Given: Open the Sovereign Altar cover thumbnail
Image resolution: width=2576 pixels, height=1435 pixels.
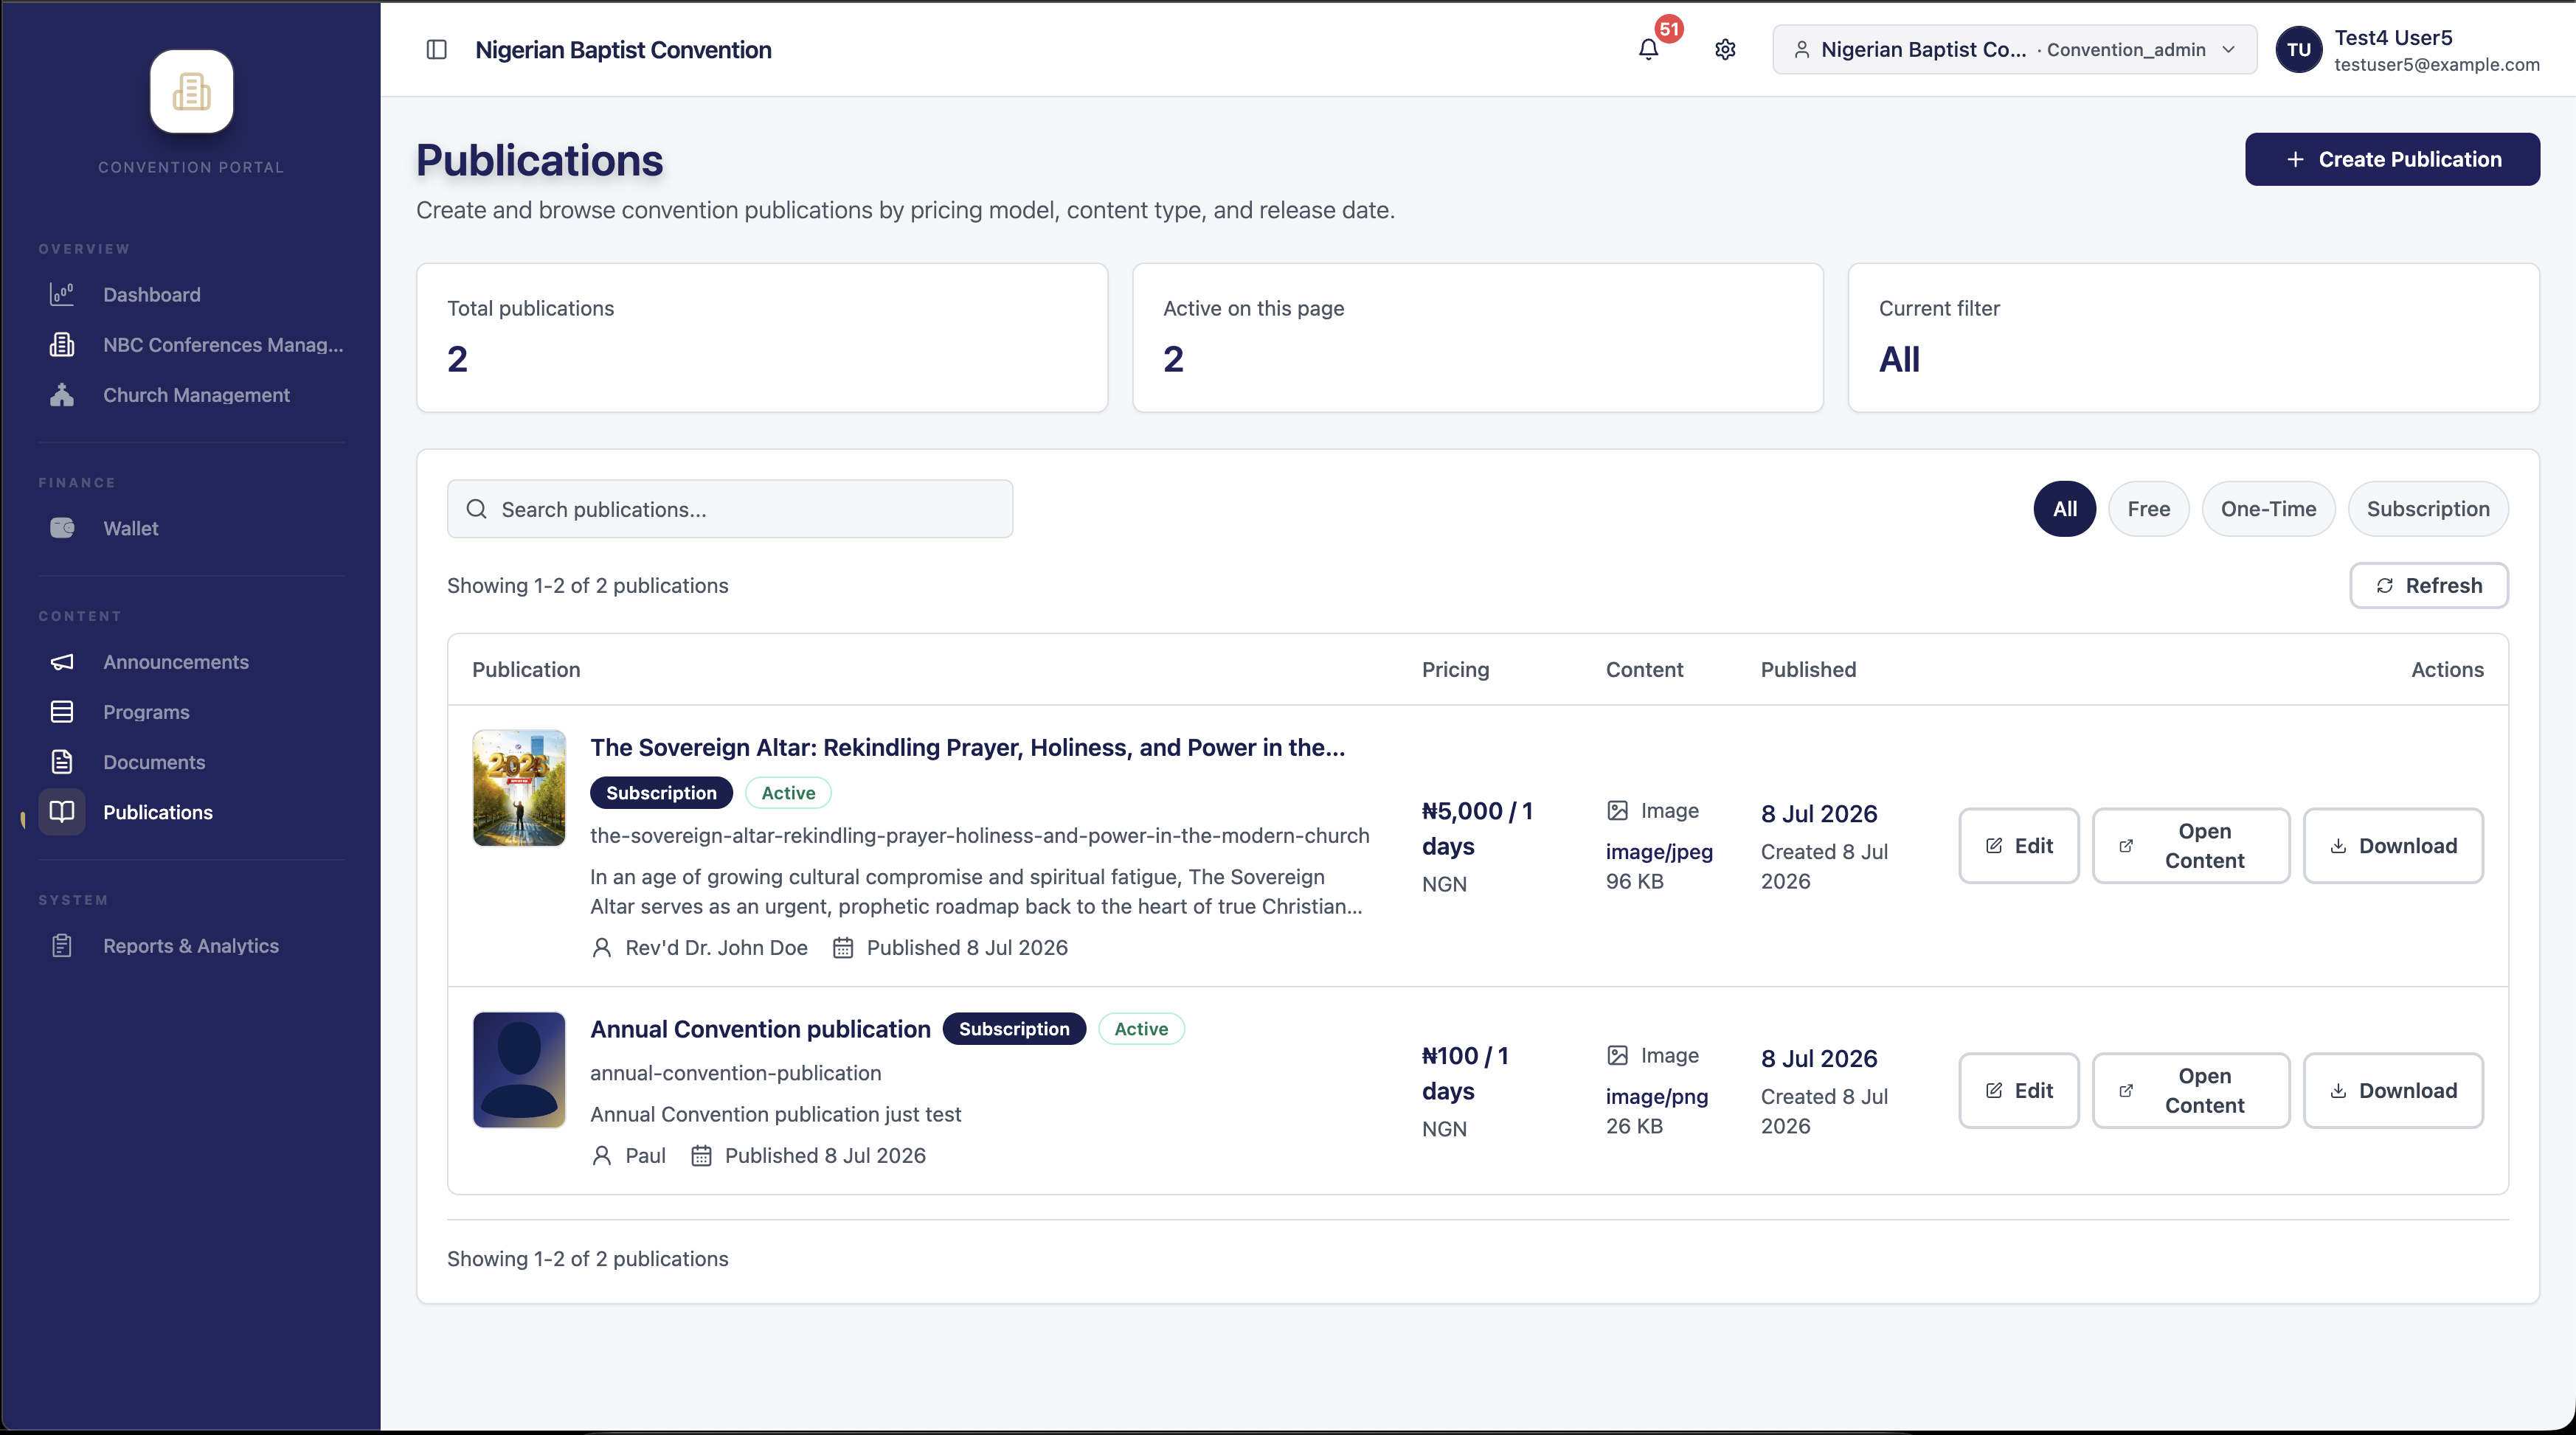Looking at the screenshot, I should 519,788.
